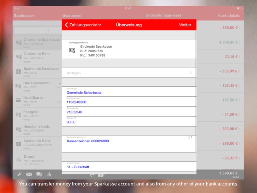The image size is (257, 193).
Task: Open transaction - 22,32 €
Action: coord(220,158)
